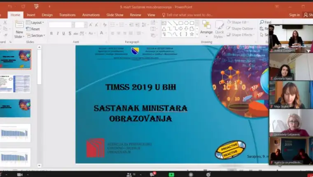Screen dimensions: 313x177
Task: Open the Insert ribbon tab
Action: 31,15
